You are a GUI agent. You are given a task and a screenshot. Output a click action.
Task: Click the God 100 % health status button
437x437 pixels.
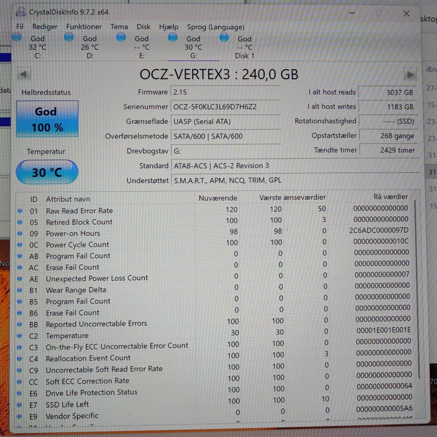(x=47, y=119)
